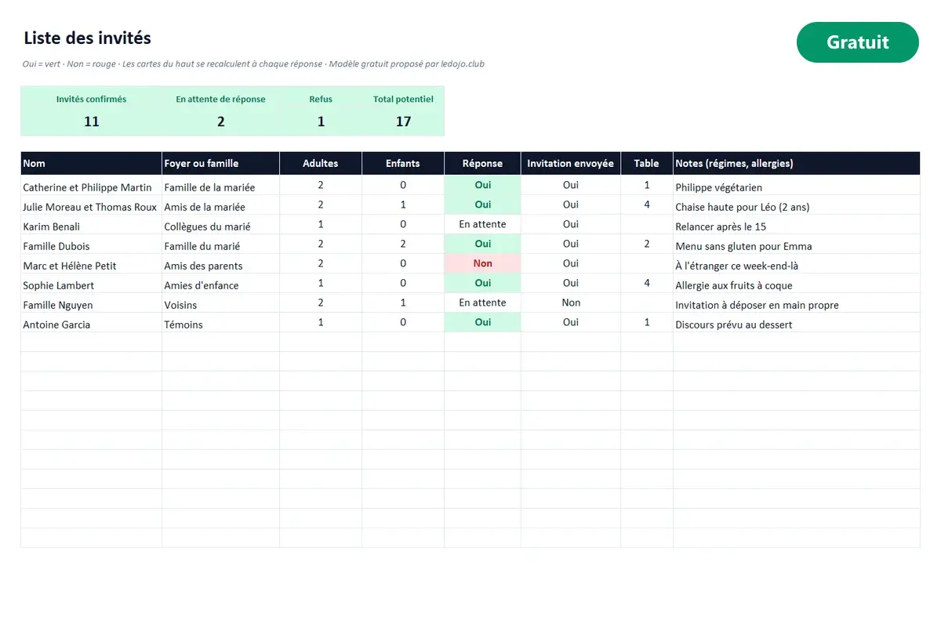Click the Notes (régimes, allergies) header

tap(796, 163)
